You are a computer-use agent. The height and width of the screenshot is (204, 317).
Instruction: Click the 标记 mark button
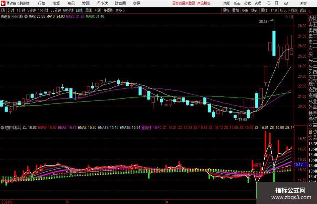[283, 10]
